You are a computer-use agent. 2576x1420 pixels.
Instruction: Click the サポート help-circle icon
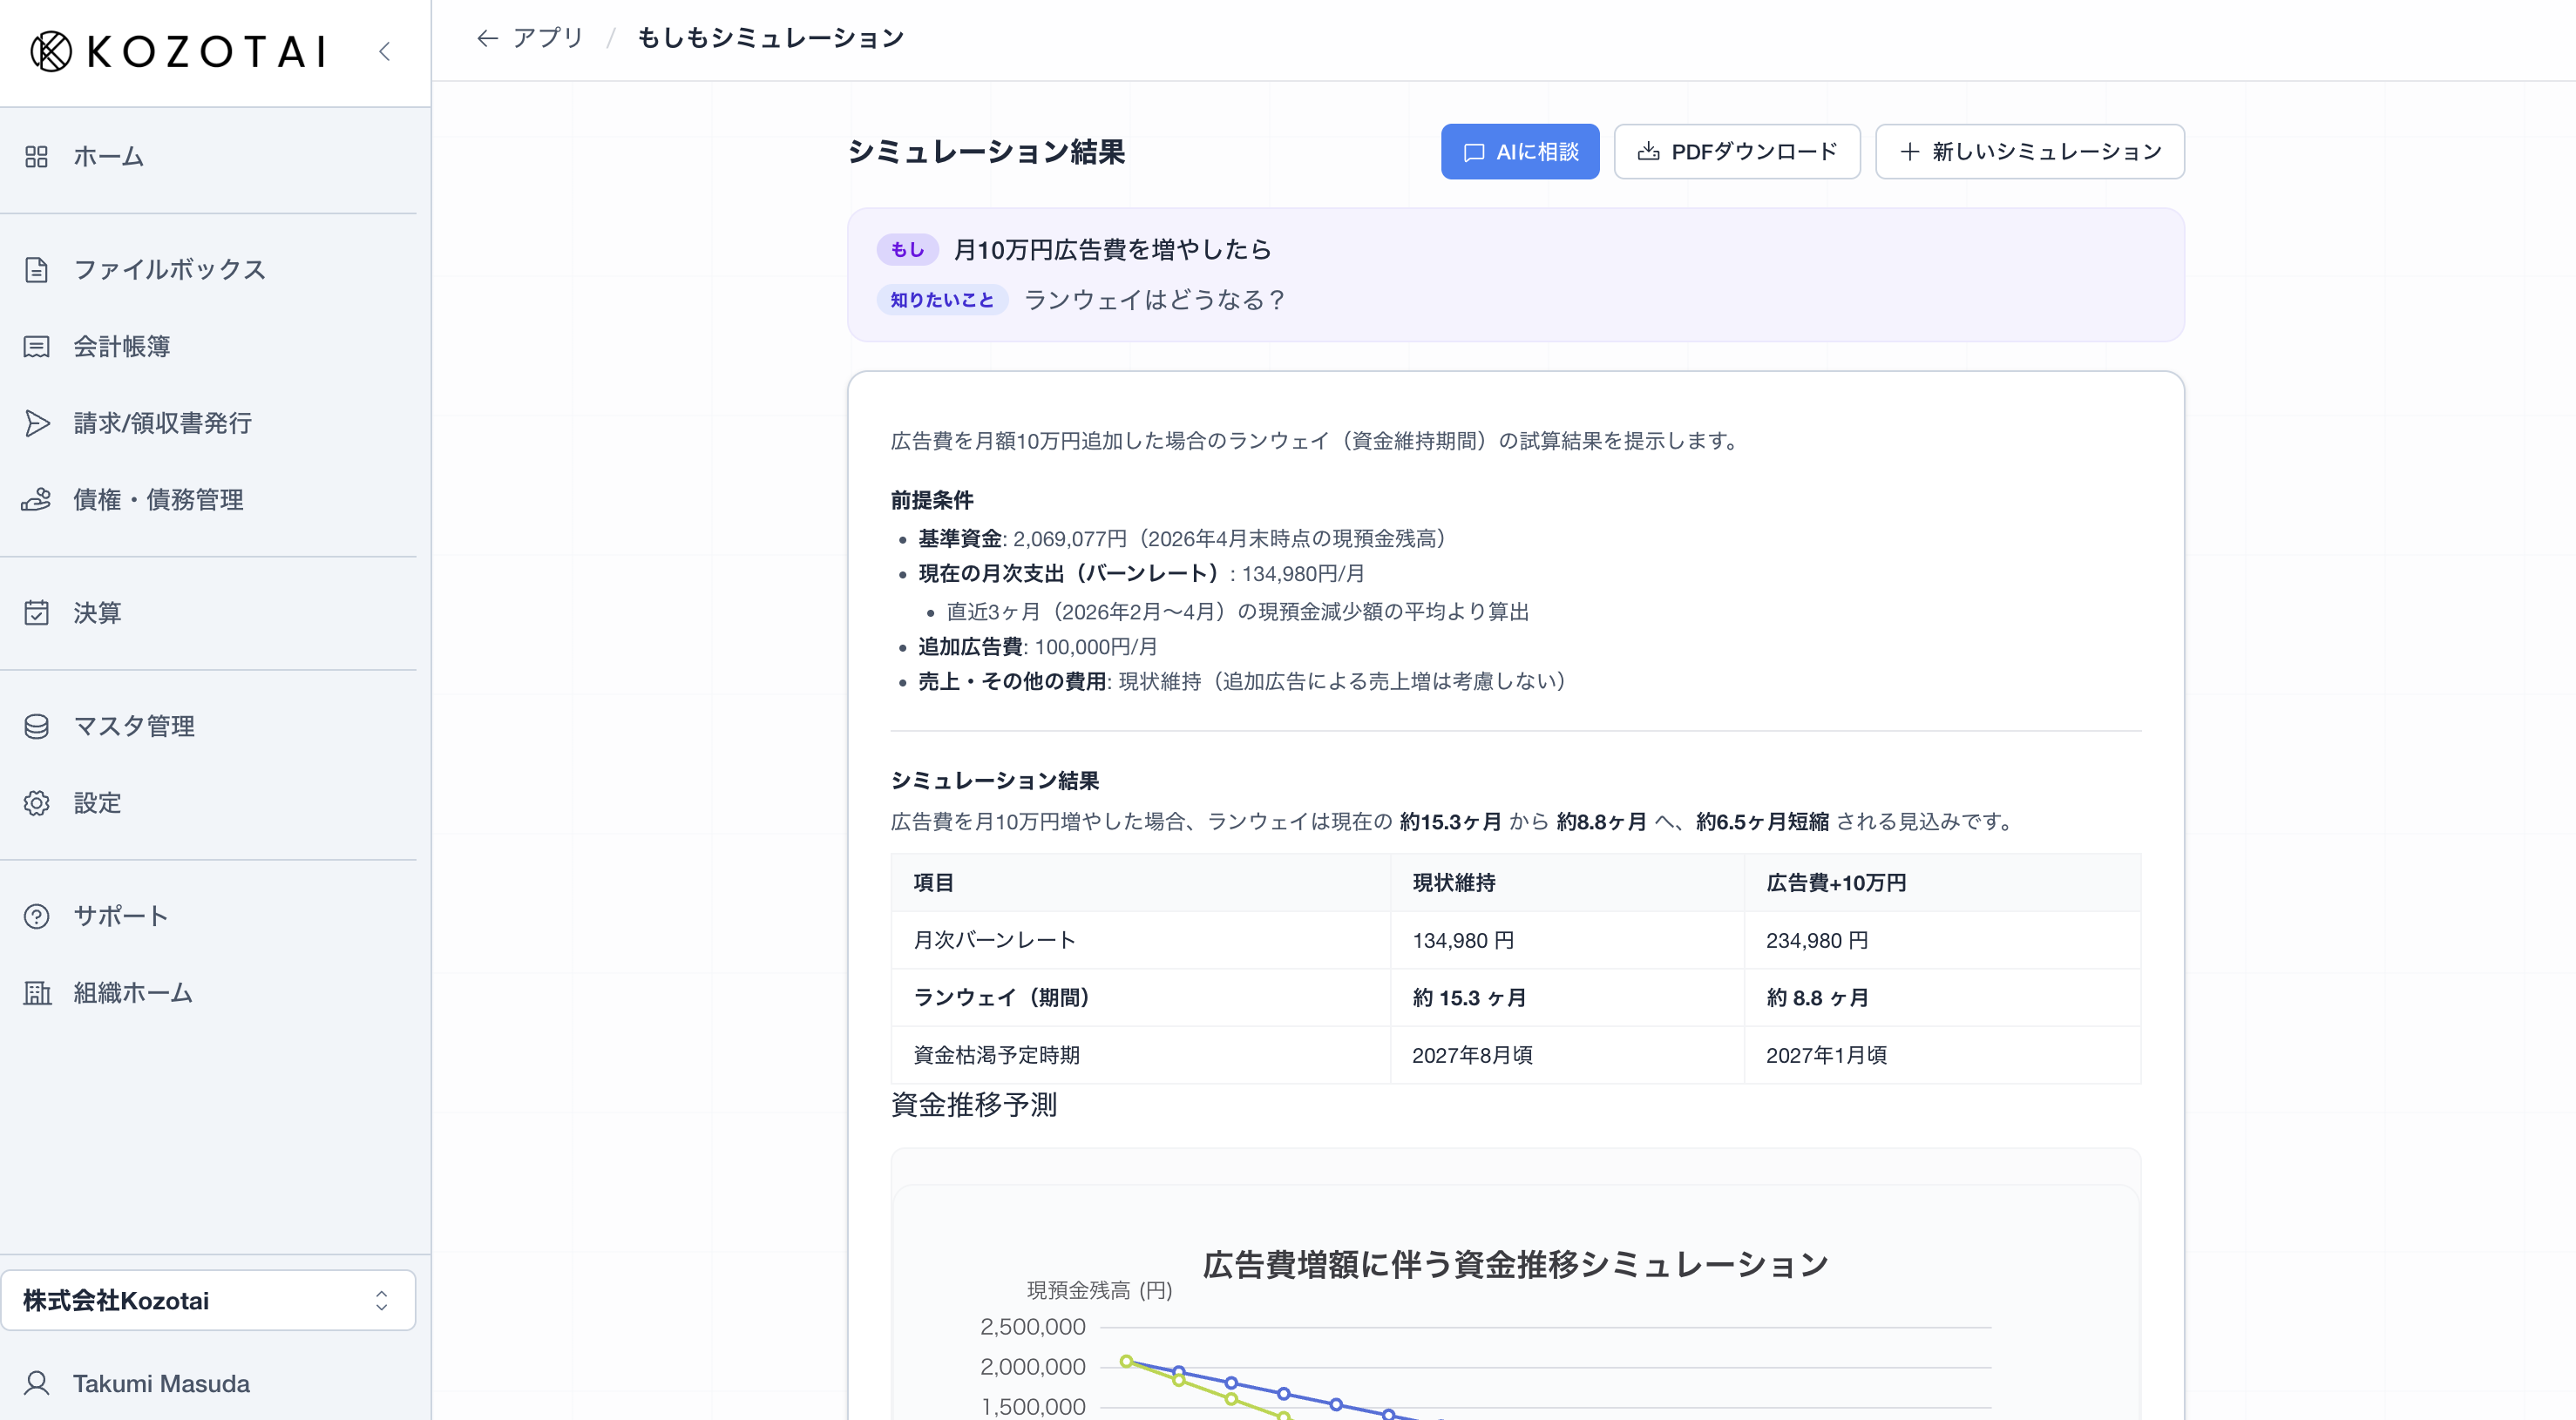(36, 917)
